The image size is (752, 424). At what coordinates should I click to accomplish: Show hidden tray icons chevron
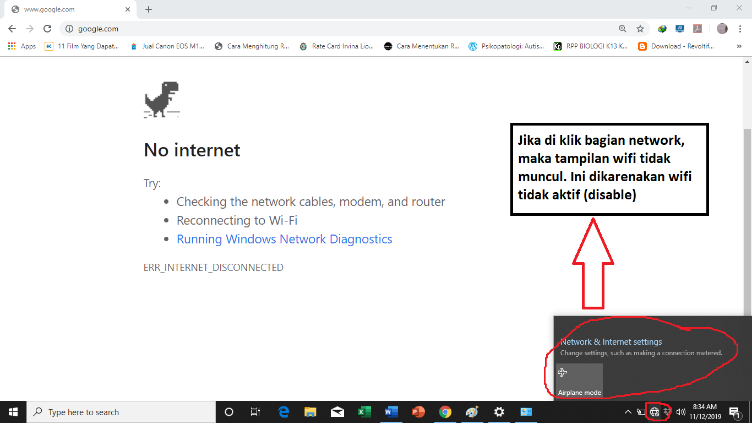[628, 412]
